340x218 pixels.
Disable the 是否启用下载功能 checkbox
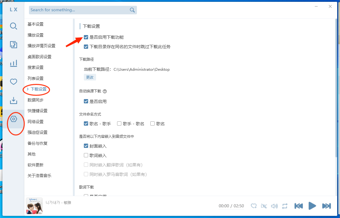86,37
